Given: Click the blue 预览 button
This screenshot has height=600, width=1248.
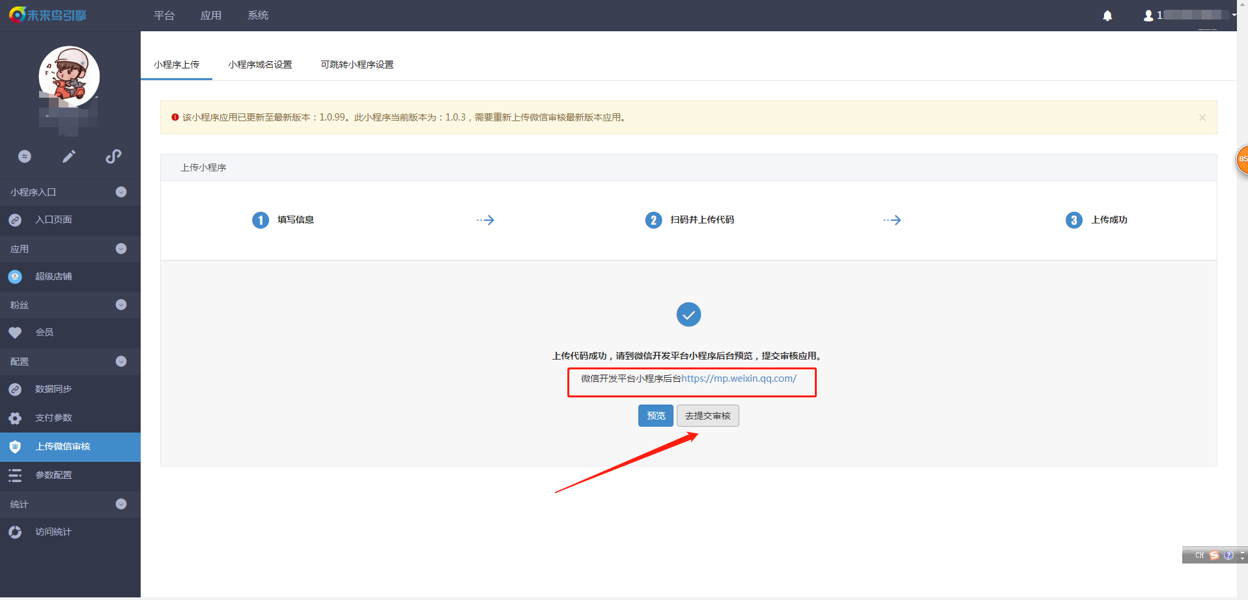Looking at the screenshot, I should point(655,416).
